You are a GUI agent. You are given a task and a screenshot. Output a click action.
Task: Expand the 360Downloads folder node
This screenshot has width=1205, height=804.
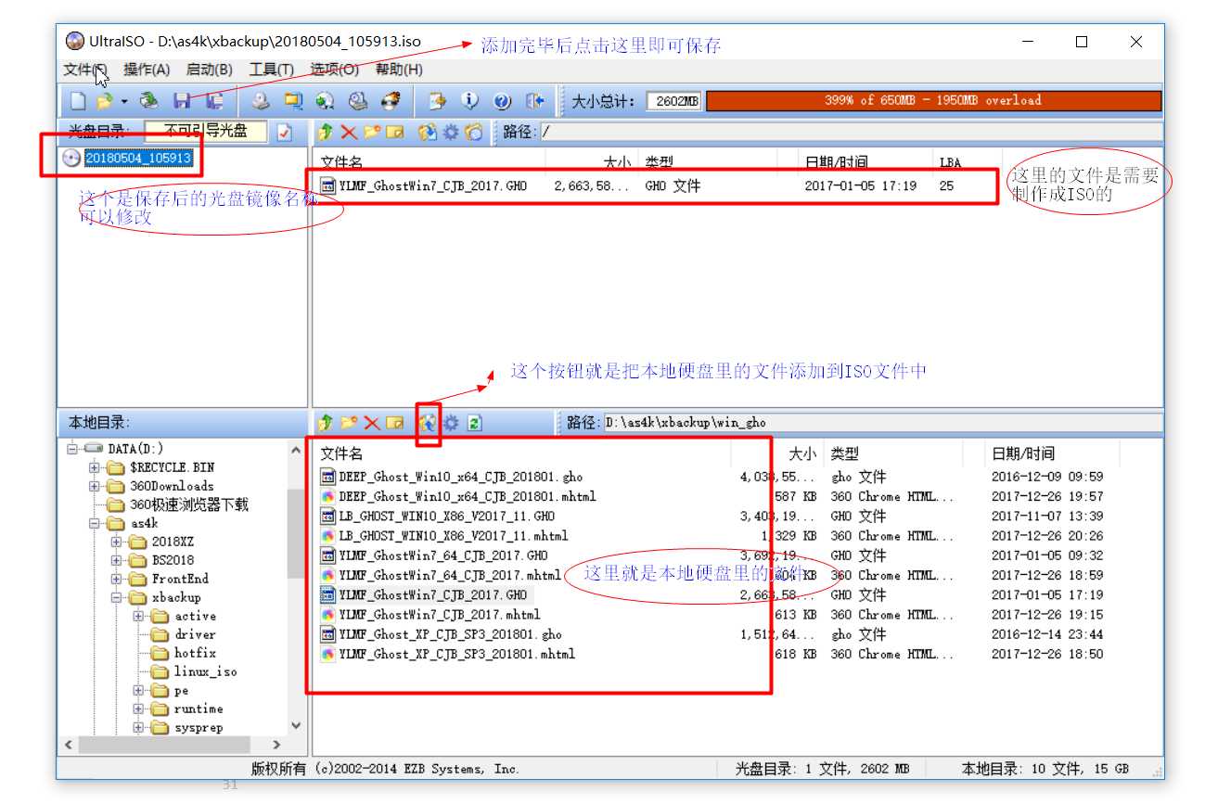[x=95, y=486]
